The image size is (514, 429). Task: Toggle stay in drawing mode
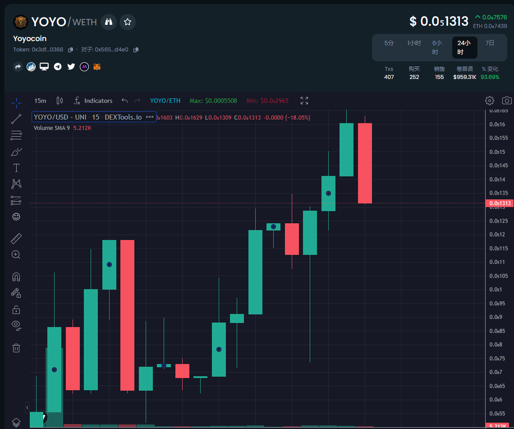tap(16, 293)
